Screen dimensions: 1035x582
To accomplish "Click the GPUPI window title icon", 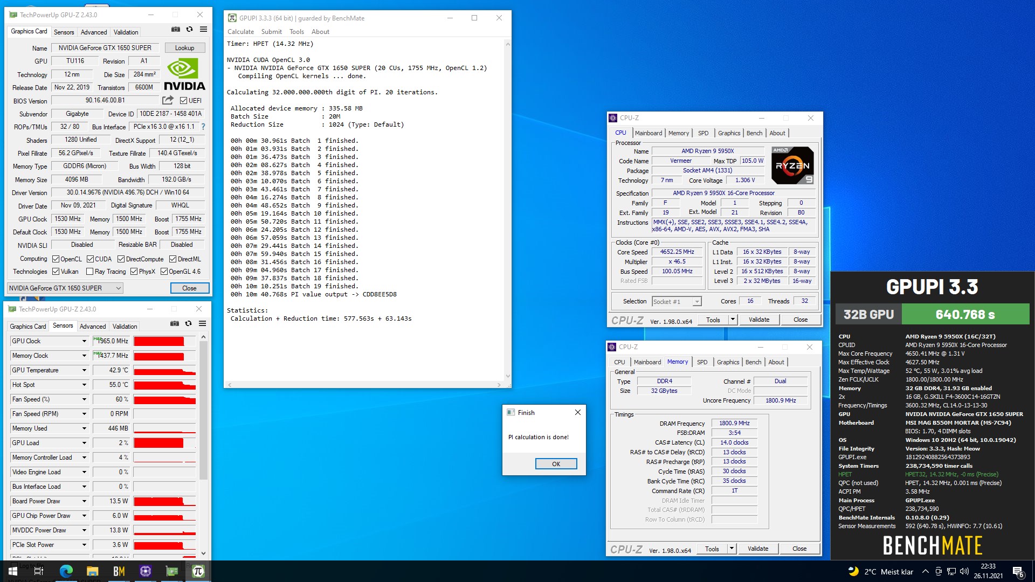I will (232, 18).
